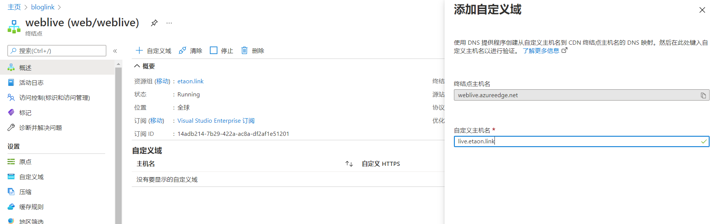Click the 主机名 column header
Image resolution: width=719 pixels, height=224 pixels.
point(146,164)
